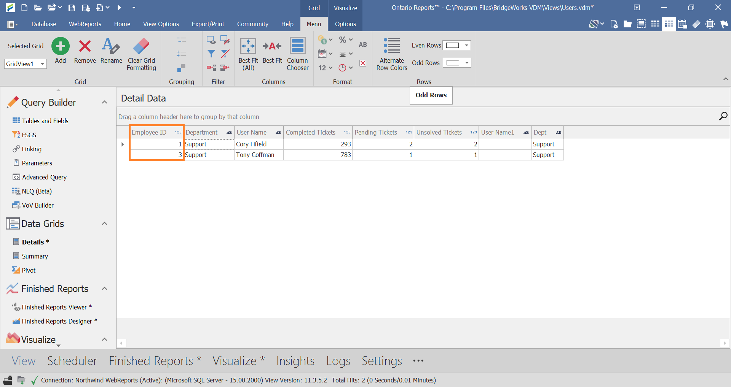Click the grid search magnifier icon
731x387 pixels.
point(723,116)
